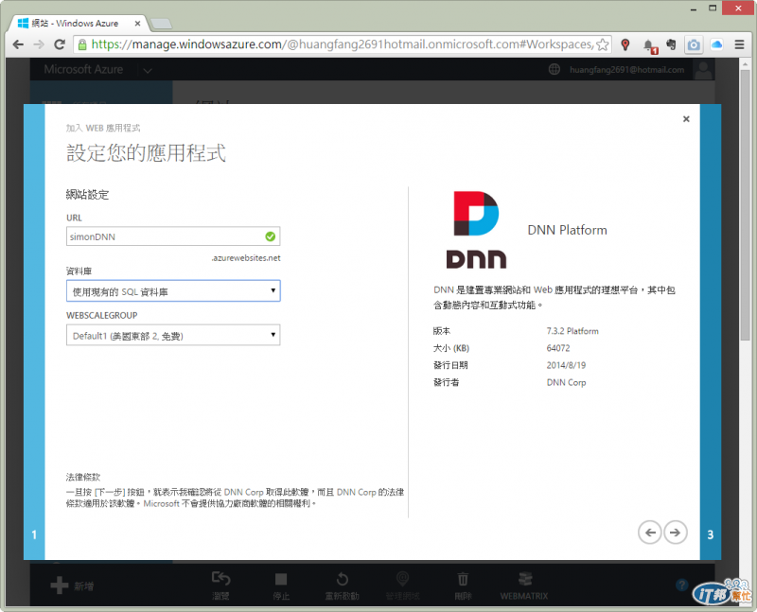The height and width of the screenshot is (612, 757).
Task: Click the blue cloud extension icon
Action: [x=716, y=44]
